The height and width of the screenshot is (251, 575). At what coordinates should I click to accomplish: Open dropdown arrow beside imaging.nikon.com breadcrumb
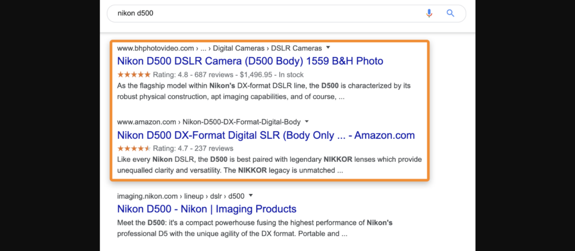(x=250, y=196)
